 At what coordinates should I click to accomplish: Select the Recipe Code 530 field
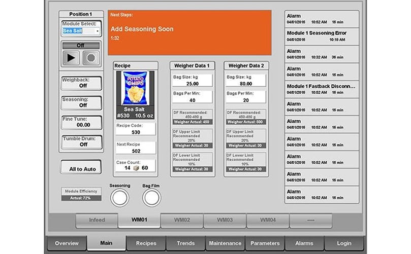[x=136, y=129]
